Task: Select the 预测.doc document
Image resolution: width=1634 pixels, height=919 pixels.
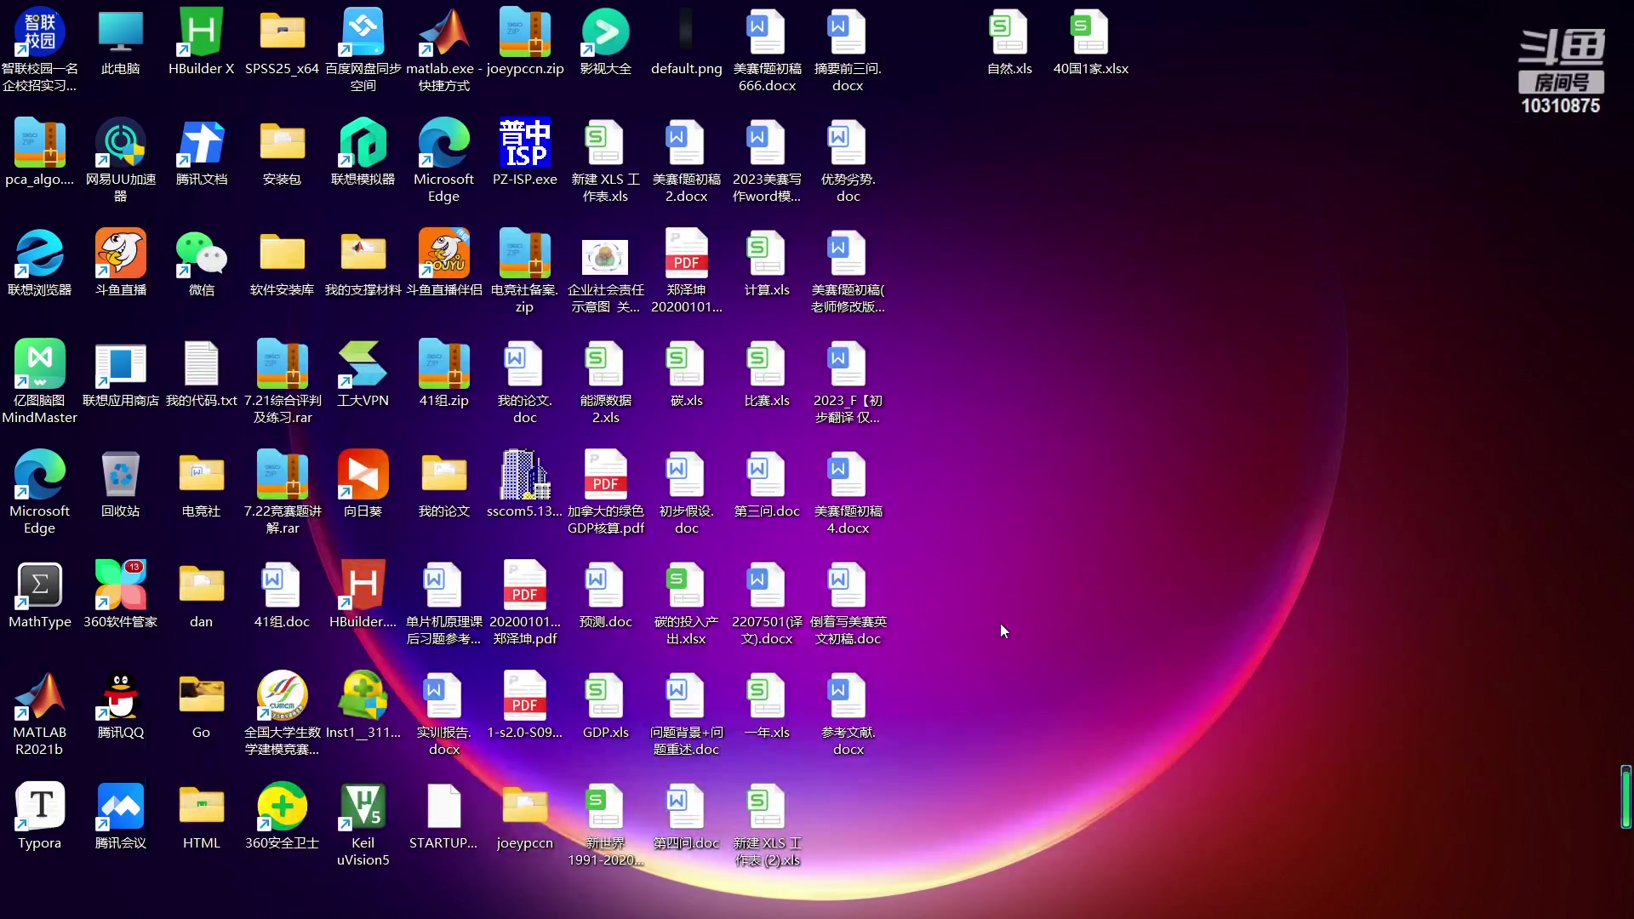Action: click(605, 594)
